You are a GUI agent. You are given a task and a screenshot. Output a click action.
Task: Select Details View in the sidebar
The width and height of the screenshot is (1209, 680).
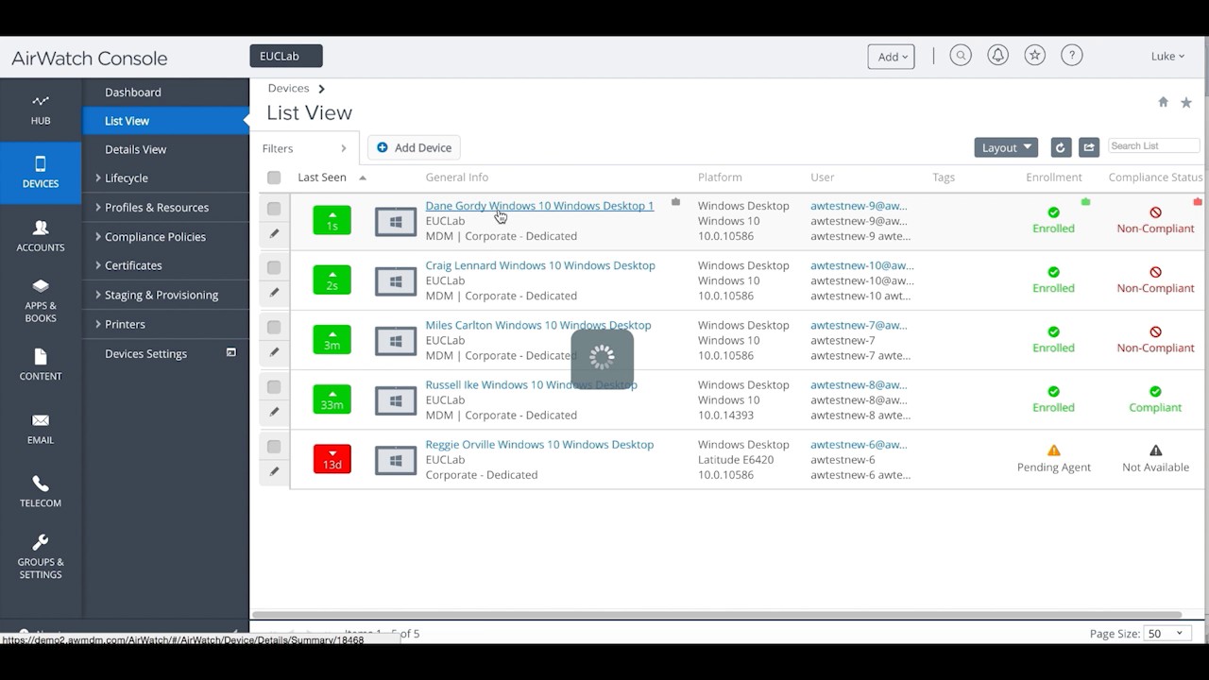click(x=135, y=149)
